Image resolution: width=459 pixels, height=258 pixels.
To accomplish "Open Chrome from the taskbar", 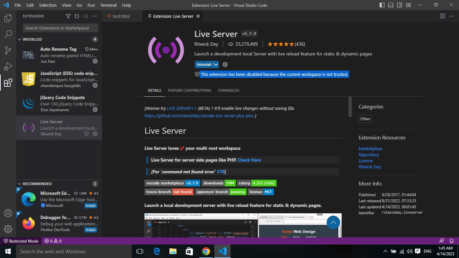I will tap(206, 251).
